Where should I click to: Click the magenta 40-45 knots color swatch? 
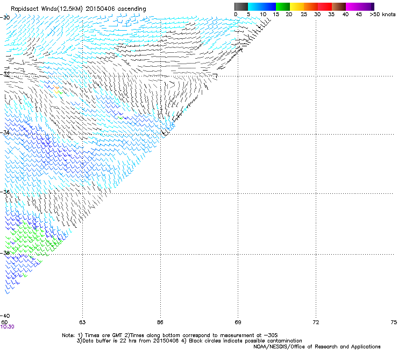[353, 6]
